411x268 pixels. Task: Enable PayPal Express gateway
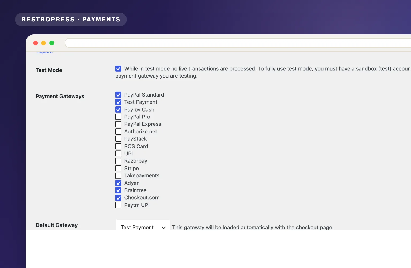[118, 124]
